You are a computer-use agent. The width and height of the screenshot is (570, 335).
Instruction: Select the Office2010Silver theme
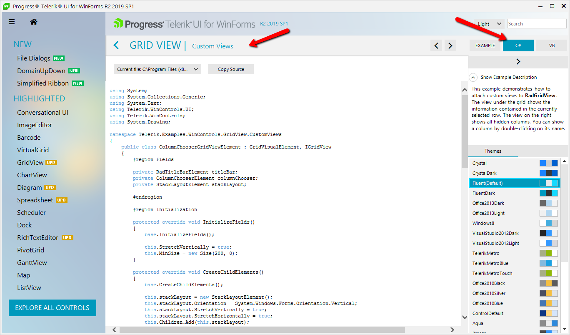click(x=515, y=293)
